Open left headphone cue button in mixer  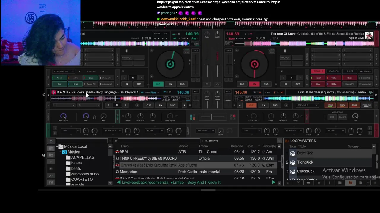[207, 84]
